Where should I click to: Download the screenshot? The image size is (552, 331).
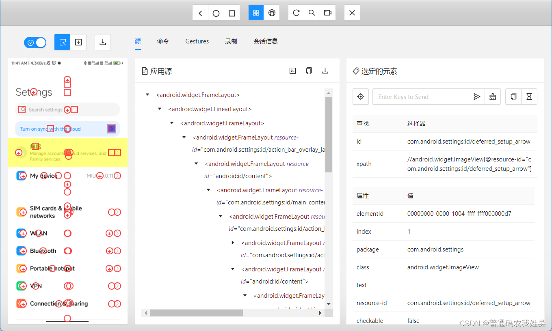point(103,42)
